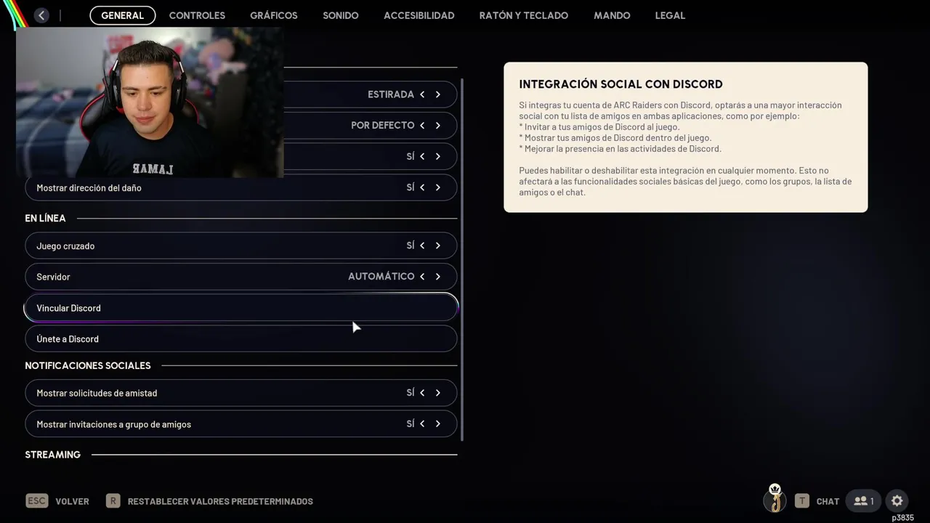Toggle Mostrar dirección del daño left arrow
Screen dimensions: 930x523
click(422, 187)
